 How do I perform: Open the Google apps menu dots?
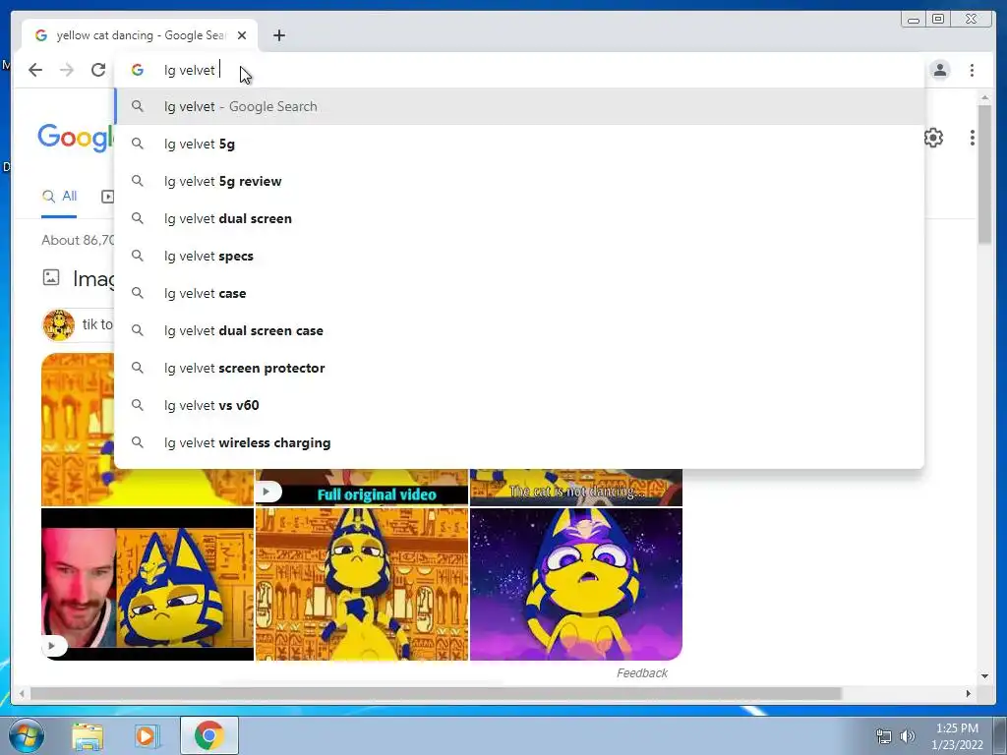tap(973, 138)
